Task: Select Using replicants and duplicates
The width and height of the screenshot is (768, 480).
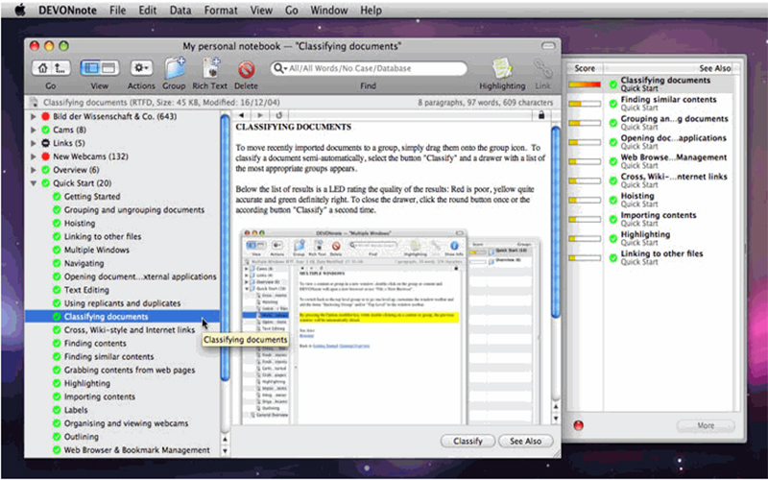Action: coord(123,303)
